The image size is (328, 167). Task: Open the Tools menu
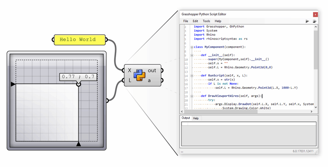coord(206,21)
